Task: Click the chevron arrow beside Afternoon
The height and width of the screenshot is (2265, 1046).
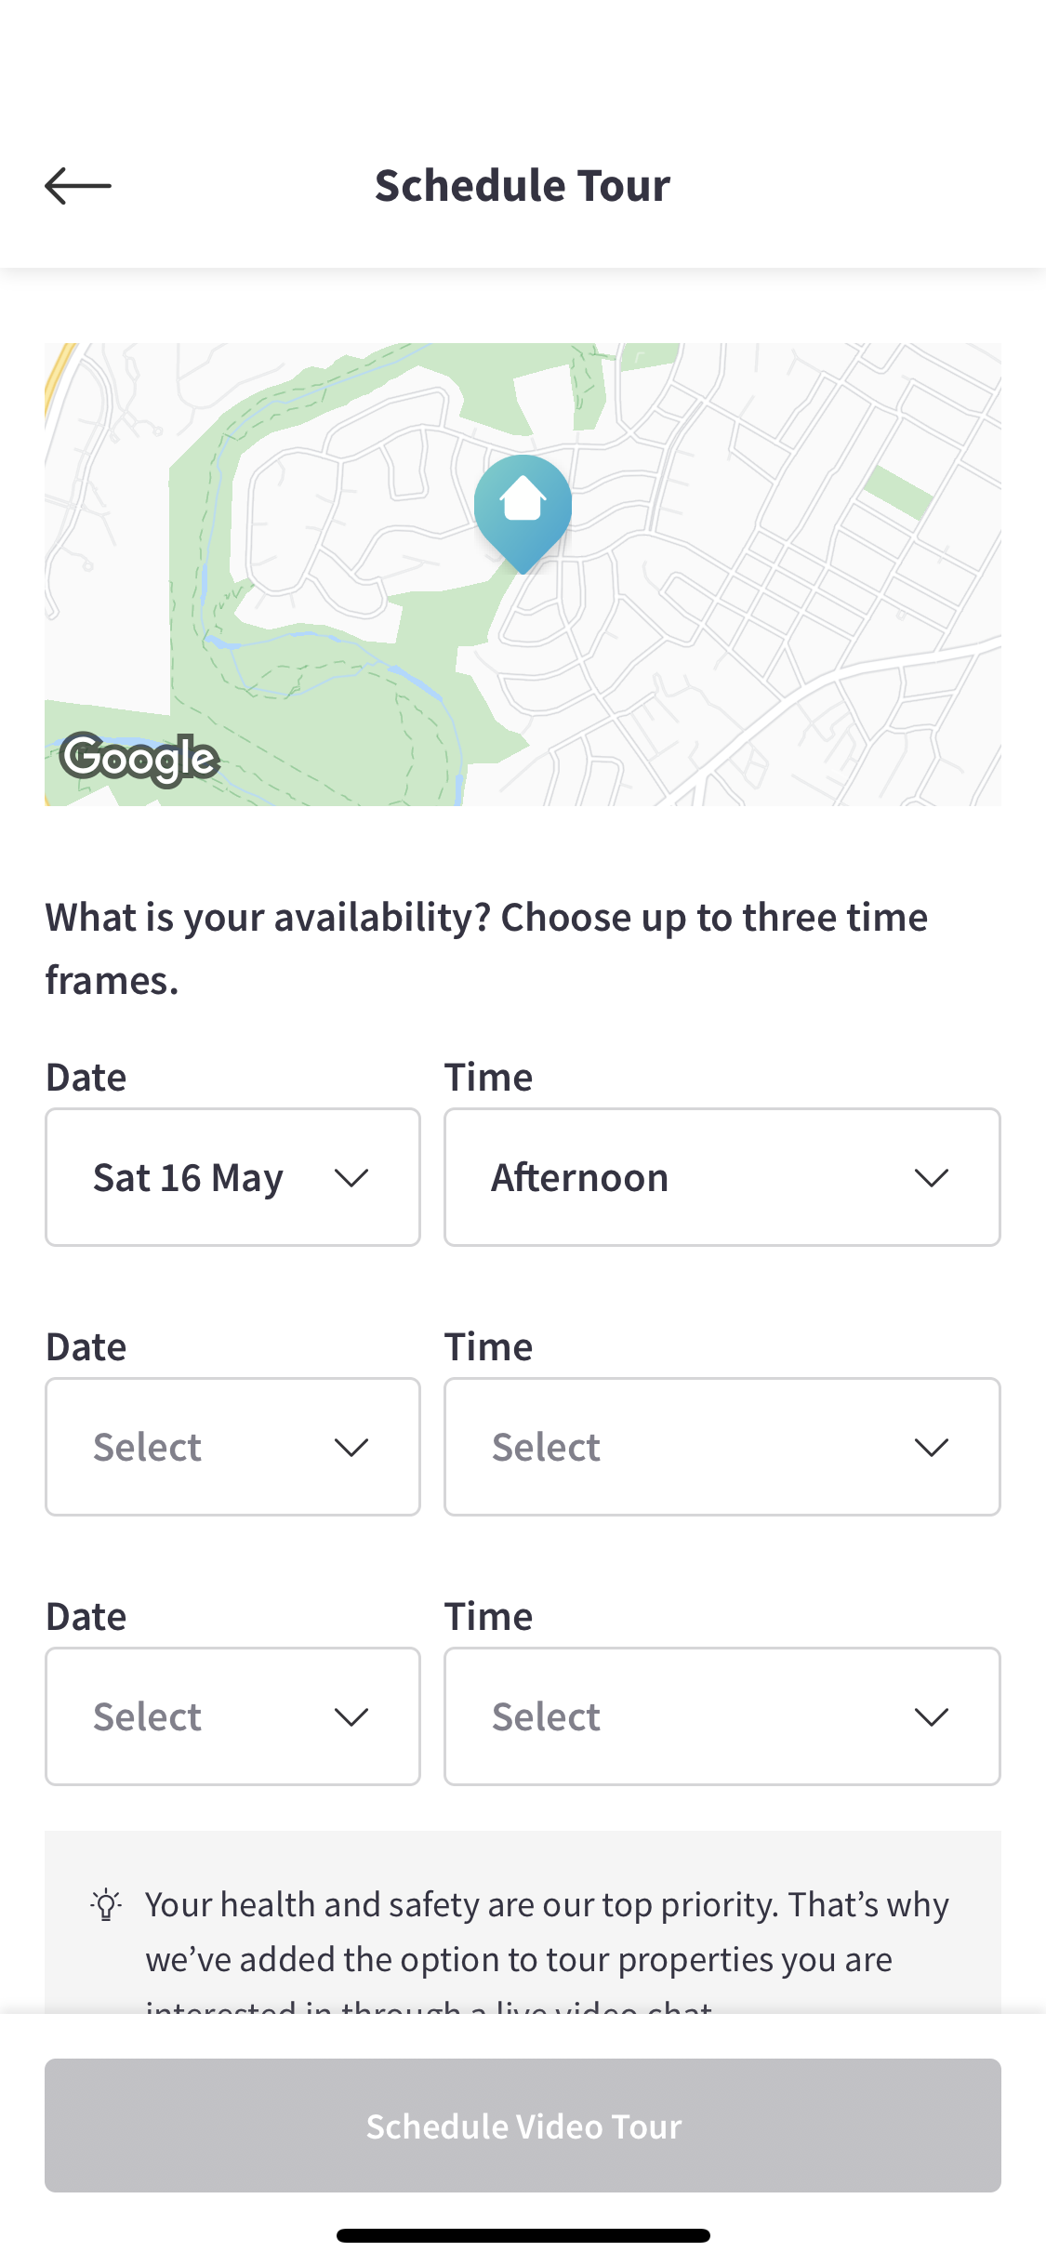Action: coord(931,1178)
